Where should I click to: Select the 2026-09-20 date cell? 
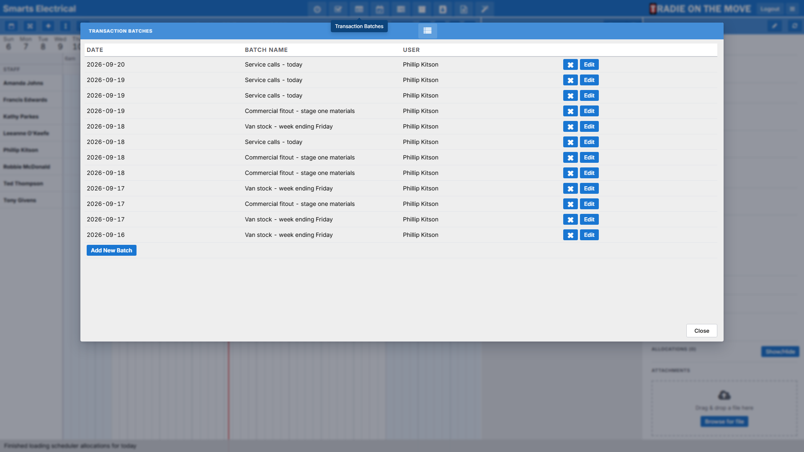click(x=106, y=64)
